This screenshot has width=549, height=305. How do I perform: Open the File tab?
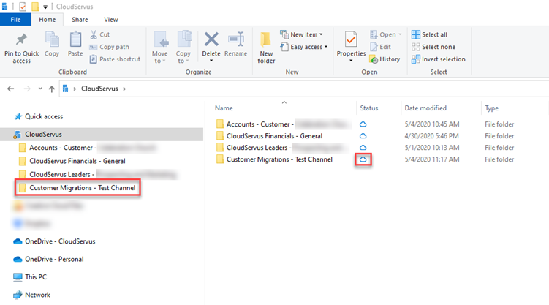(15, 20)
